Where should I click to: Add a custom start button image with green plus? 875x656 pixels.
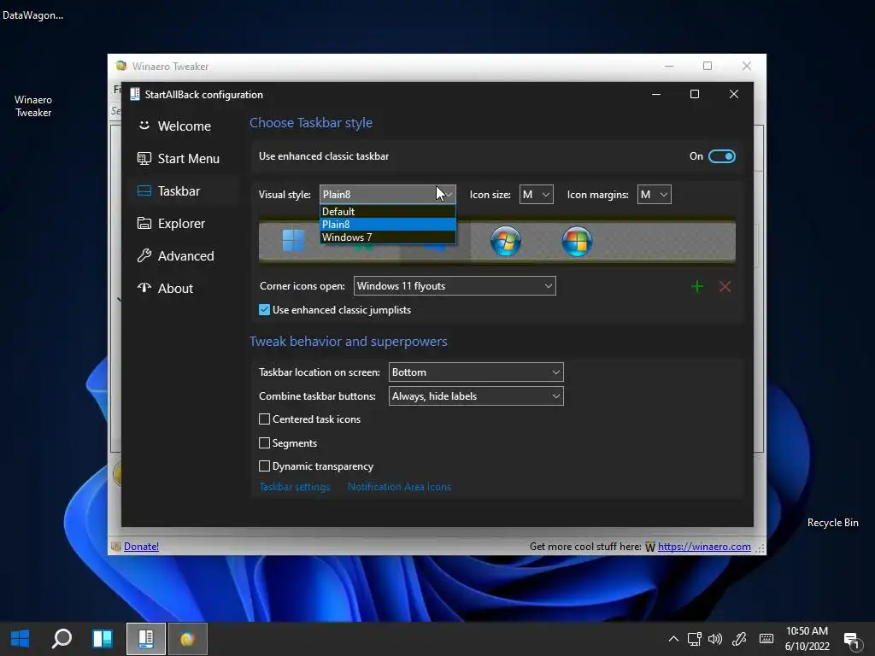(697, 286)
